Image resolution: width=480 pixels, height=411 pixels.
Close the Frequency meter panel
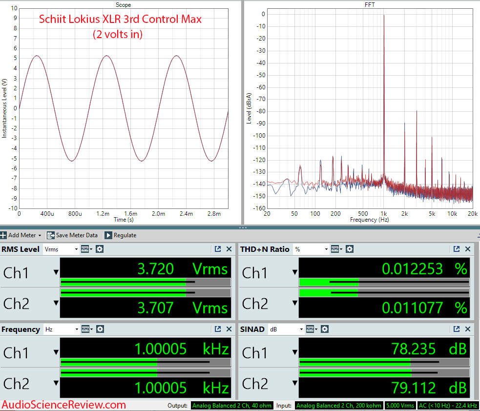[x=229, y=329]
